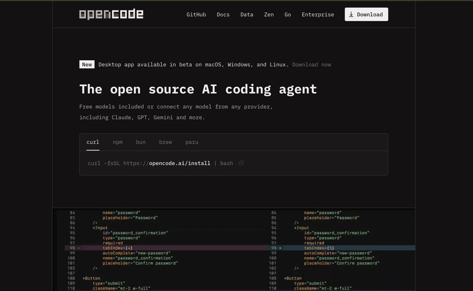Click 'Free models included' description text
This screenshot has height=291, width=473.
pyautogui.click(x=176, y=112)
